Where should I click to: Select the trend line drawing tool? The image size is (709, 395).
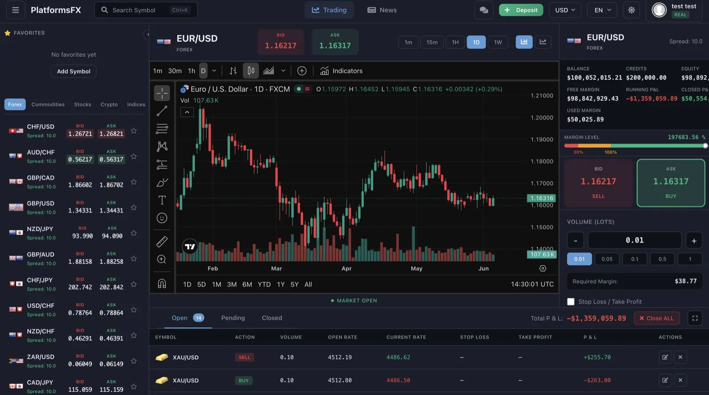pyautogui.click(x=162, y=111)
